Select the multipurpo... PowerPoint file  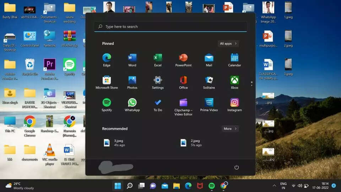(268, 39)
